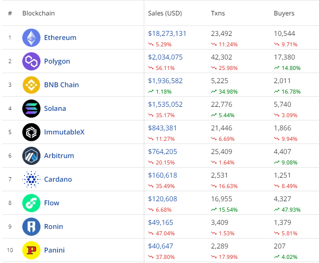This screenshot has height=263, width=319.
Task: Click the Flow logo icon
Action: pos(31,203)
